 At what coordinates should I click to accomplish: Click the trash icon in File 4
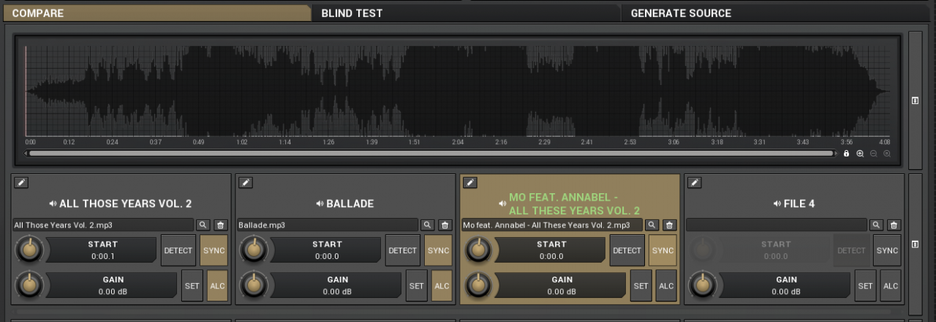tap(894, 225)
